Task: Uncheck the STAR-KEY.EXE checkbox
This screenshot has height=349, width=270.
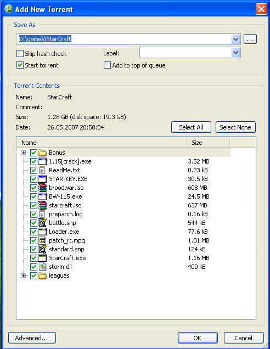Action: (x=33, y=179)
